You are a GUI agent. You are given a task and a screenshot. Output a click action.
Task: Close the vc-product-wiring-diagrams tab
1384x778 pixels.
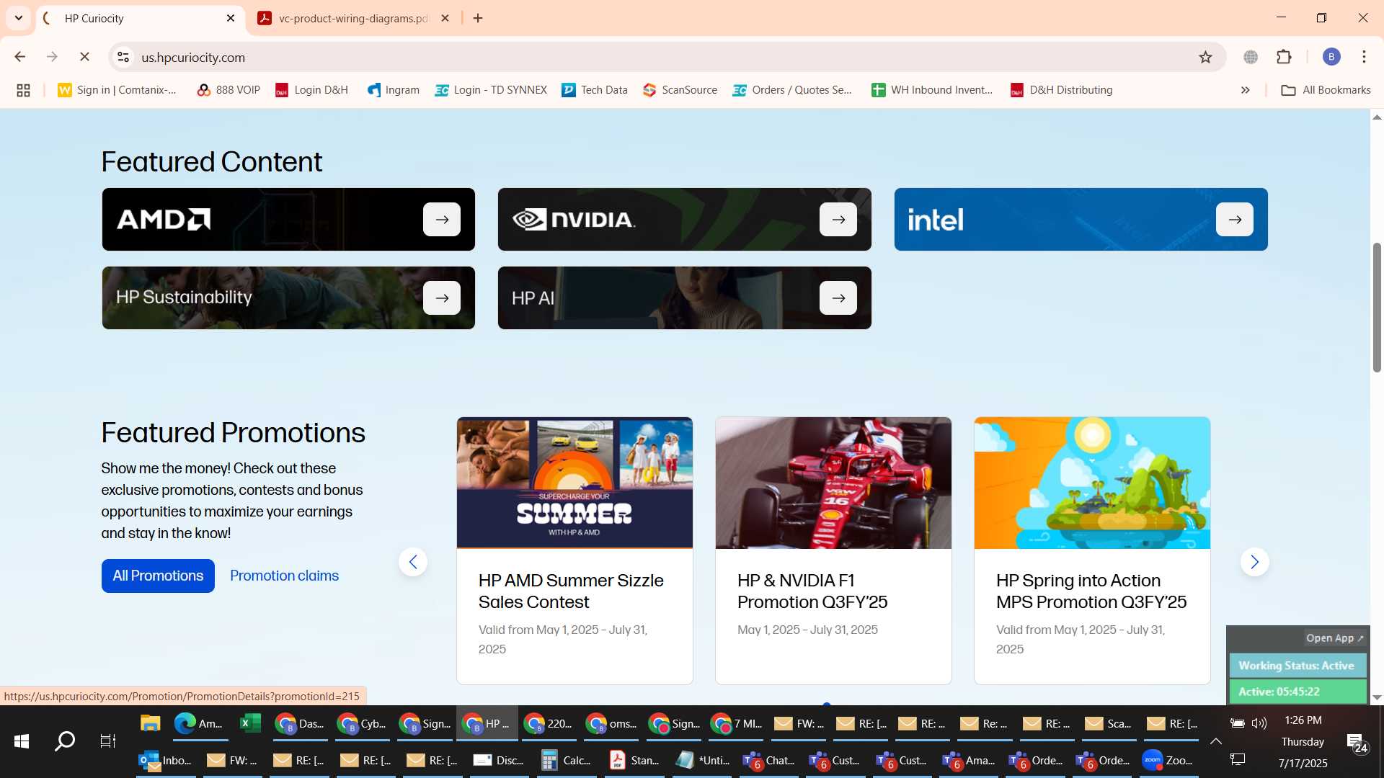445,19
